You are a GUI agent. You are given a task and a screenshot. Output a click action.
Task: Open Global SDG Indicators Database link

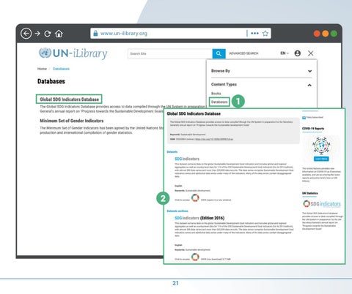[x=69, y=99]
